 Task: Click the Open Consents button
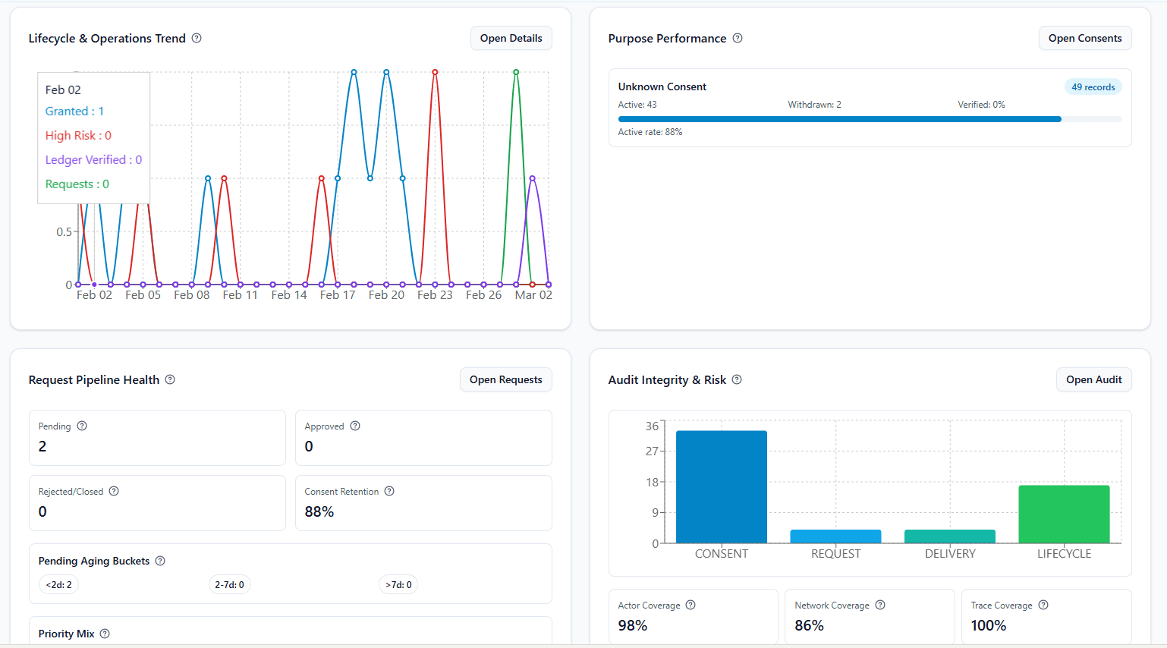1084,38
